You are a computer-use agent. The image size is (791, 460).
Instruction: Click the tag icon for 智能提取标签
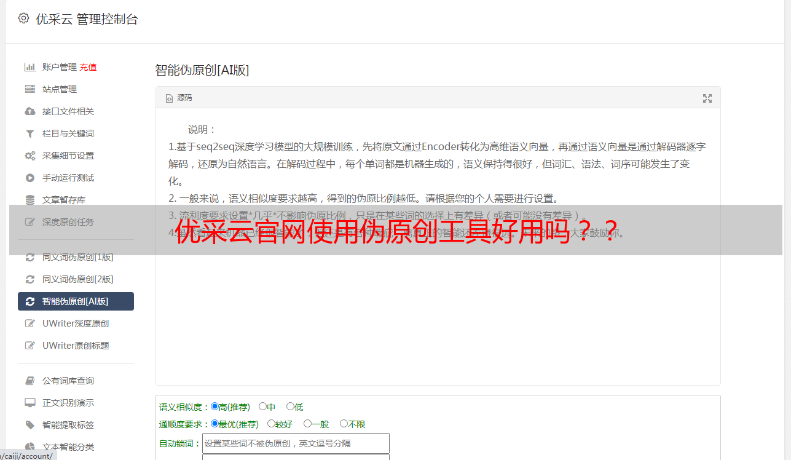tap(30, 425)
